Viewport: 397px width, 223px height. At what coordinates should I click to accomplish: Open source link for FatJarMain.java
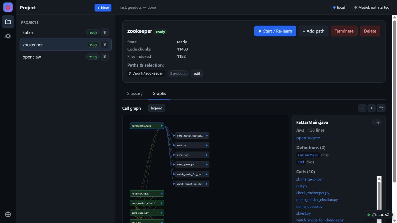click(310, 138)
